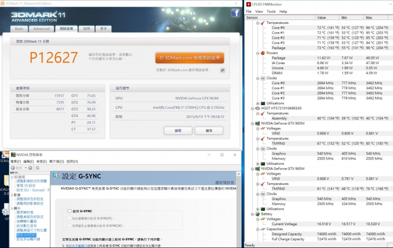Open 設定多台顯示器 tree entry

(x=28, y=239)
